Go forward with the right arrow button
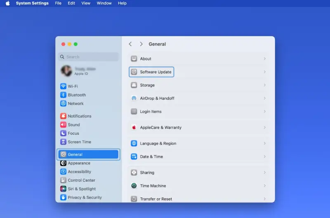The width and height of the screenshot is (330, 218). (141, 44)
